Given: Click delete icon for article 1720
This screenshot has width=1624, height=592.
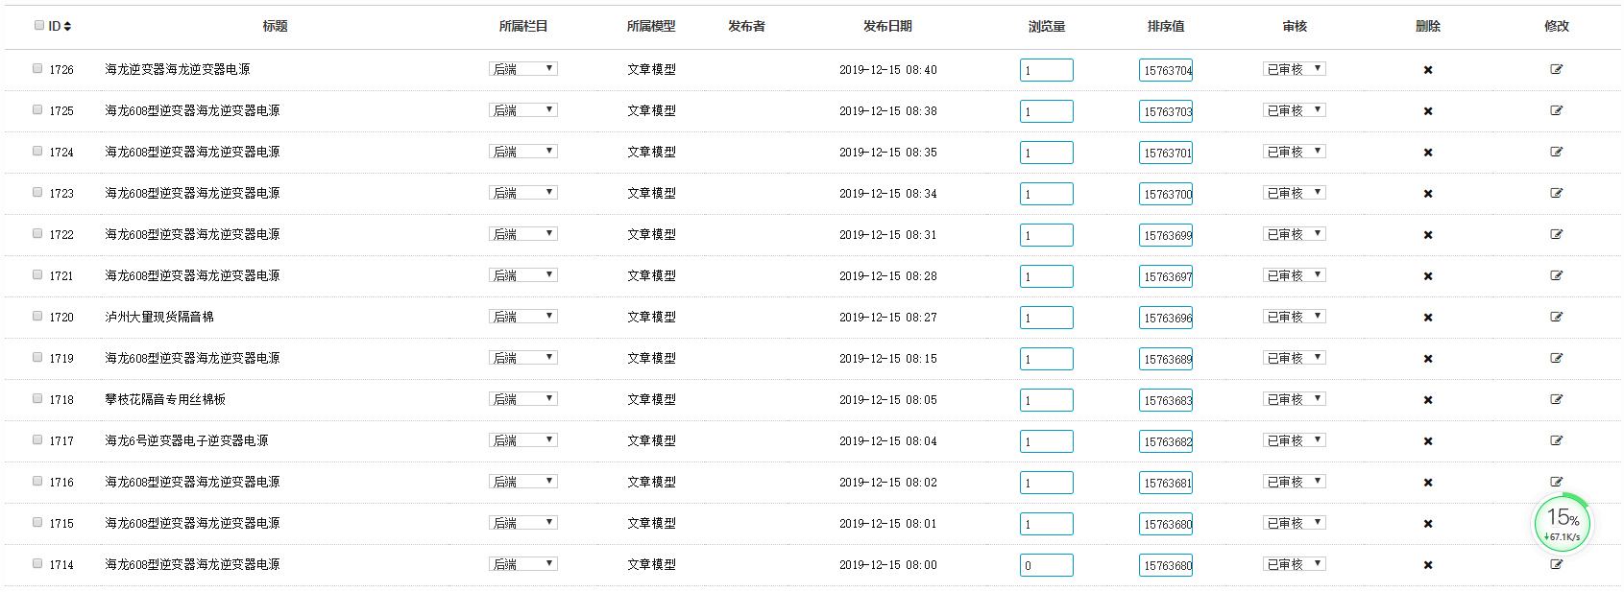Looking at the screenshot, I should click(x=1428, y=318).
